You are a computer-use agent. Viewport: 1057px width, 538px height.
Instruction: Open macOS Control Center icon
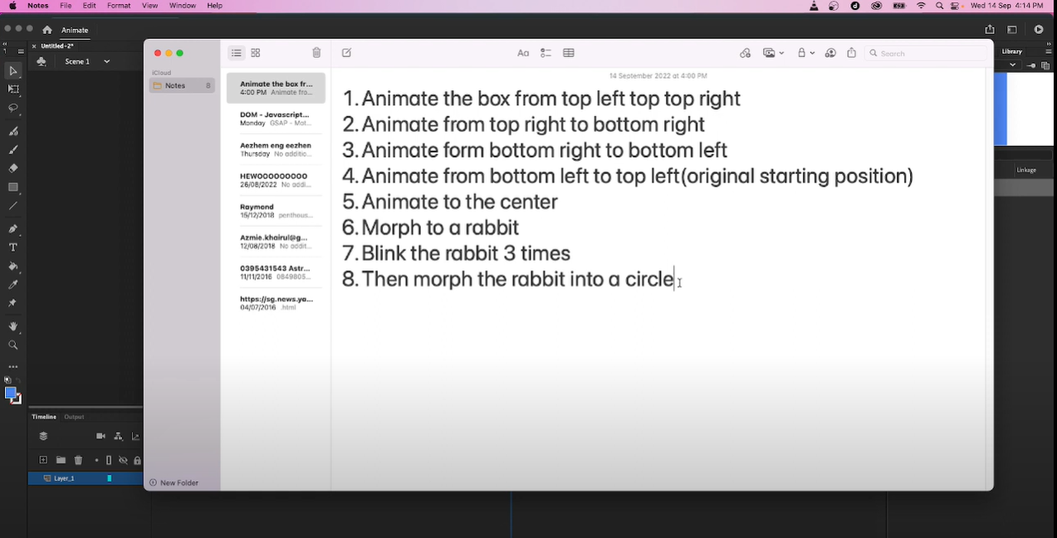pos(955,6)
